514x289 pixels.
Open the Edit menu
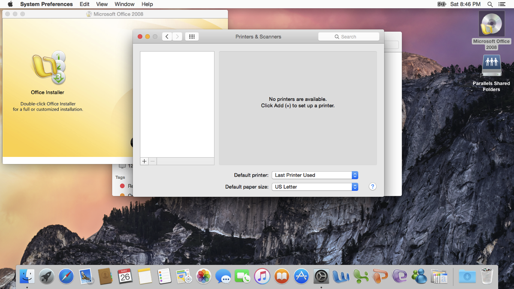coord(84,4)
